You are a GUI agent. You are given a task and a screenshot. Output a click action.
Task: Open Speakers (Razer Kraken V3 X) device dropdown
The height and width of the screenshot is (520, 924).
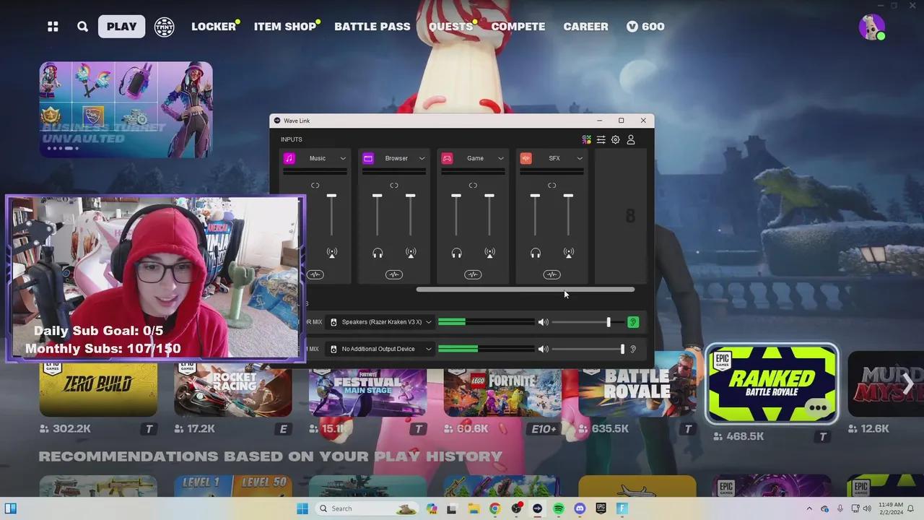click(380, 322)
